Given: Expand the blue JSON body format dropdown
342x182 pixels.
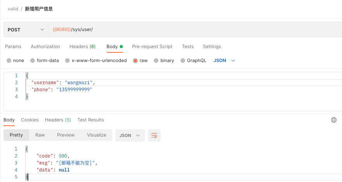Looking at the screenshot, I should point(224,61).
